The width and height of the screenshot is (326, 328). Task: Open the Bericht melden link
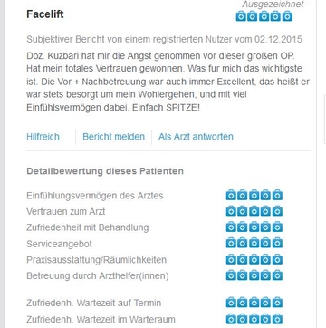tap(114, 137)
